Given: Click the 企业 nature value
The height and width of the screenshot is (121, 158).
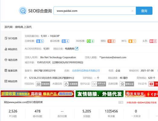Looking at the screenshot, I should [118, 70].
